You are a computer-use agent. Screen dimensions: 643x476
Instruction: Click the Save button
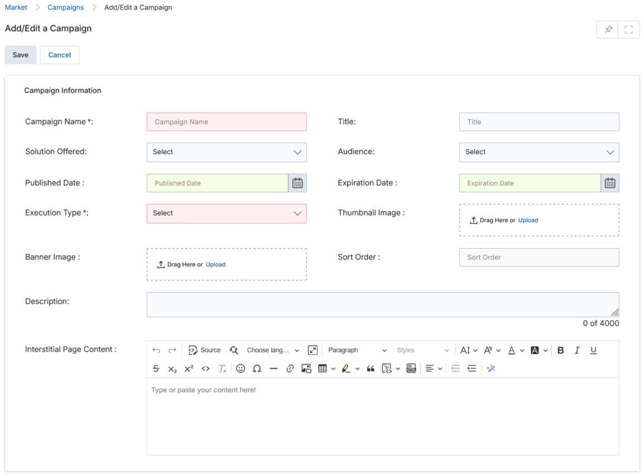pyautogui.click(x=21, y=55)
